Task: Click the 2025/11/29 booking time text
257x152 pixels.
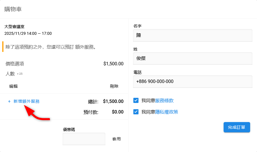Action: [28, 33]
